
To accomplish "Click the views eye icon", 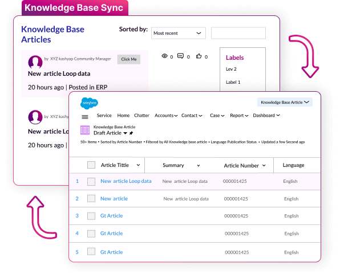I will click(x=164, y=56).
